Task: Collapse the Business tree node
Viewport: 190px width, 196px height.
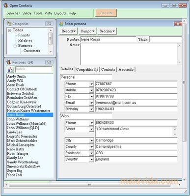Action: pos(15,46)
